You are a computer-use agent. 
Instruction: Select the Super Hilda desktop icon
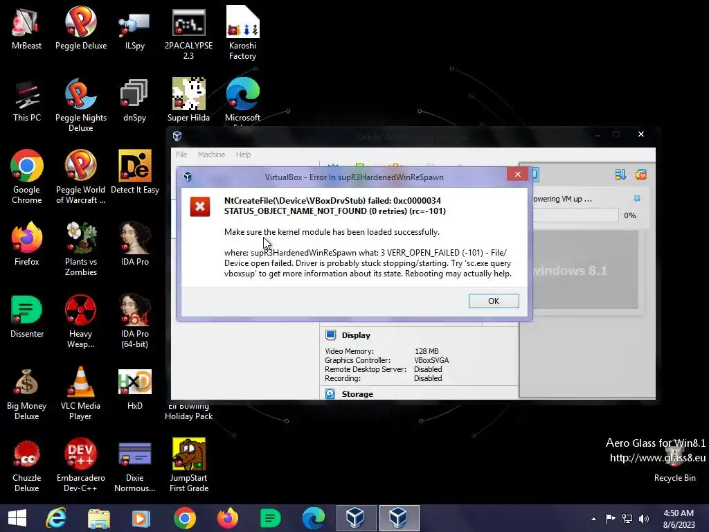pyautogui.click(x=188, y=100)
